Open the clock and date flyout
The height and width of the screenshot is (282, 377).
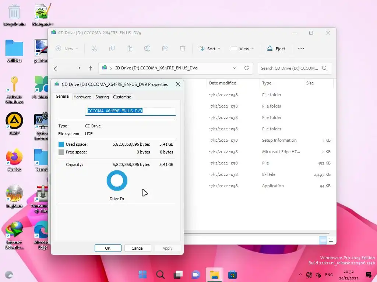click(x=349, y=275)
